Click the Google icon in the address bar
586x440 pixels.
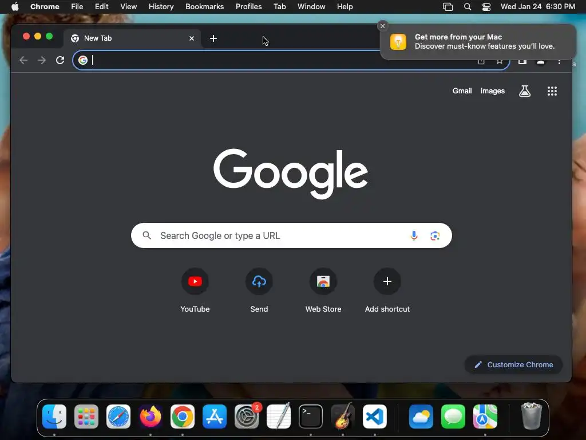pyautogui.click(x=83, y=60)
